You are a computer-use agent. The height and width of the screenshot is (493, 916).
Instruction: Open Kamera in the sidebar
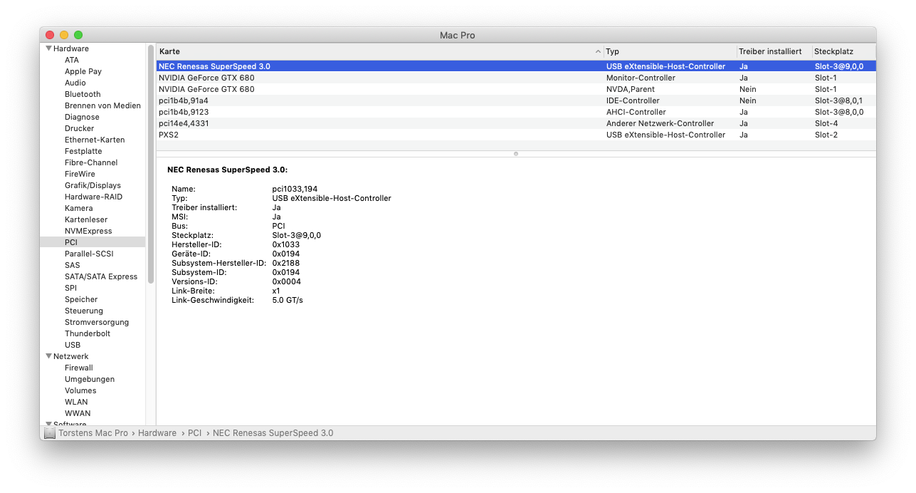[78, 208]
